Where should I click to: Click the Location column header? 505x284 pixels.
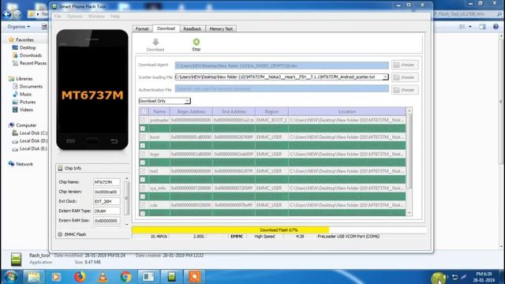tap(347, 111)
